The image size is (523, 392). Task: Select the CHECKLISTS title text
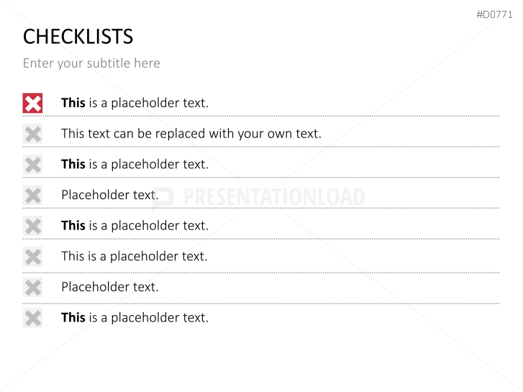tap(78, 37)
